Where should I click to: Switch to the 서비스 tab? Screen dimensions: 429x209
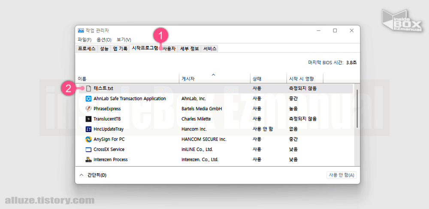pos(210,49)
